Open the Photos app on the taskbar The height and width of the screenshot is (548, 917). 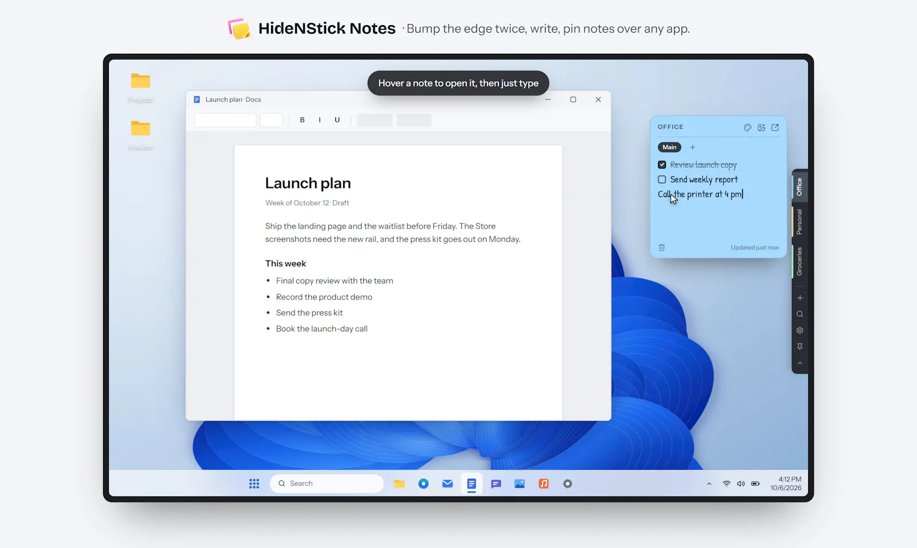click(520, 484)
